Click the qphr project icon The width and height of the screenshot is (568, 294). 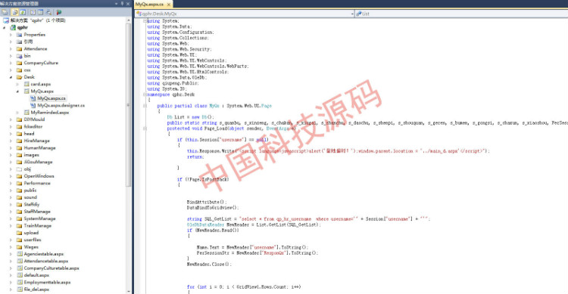pos(13,27)
